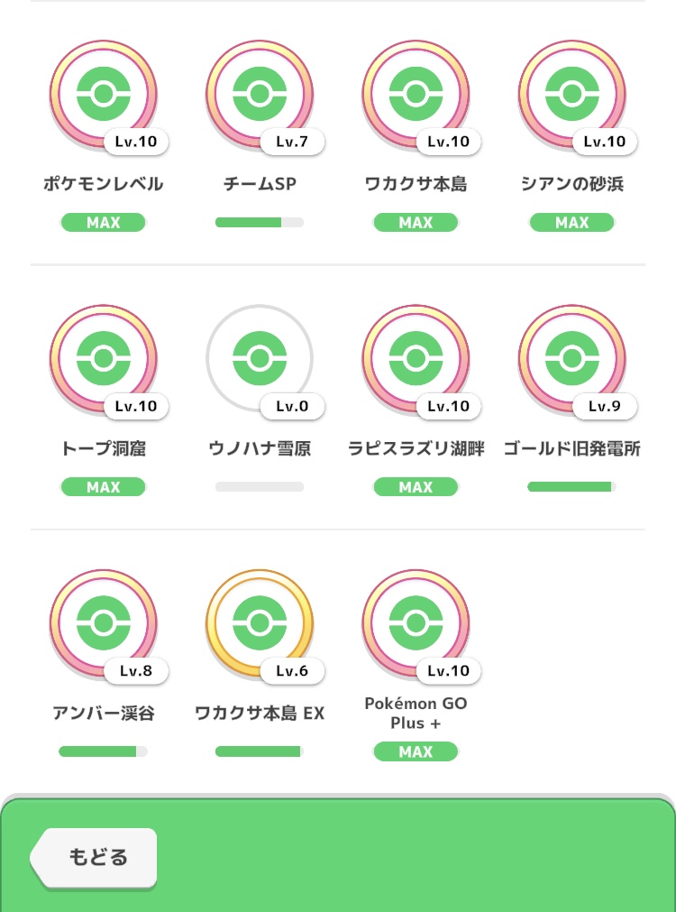Tap the ラピスラズリ湖畔 badge icon
This screenshot has width=676, height=912.
[416, 358]
